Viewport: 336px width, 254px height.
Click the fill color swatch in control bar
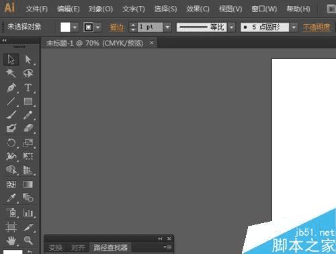65,28
